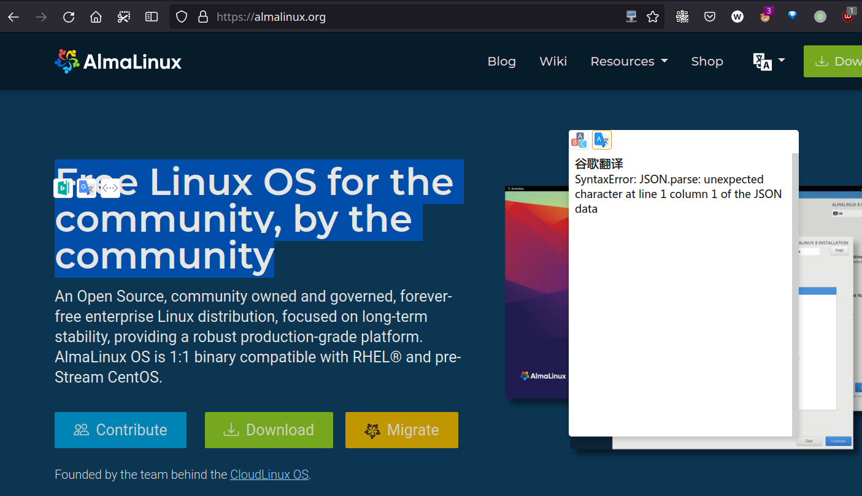Expand the Resources dropdown menu
862x496 pixels.
click(x=629, y=61)
